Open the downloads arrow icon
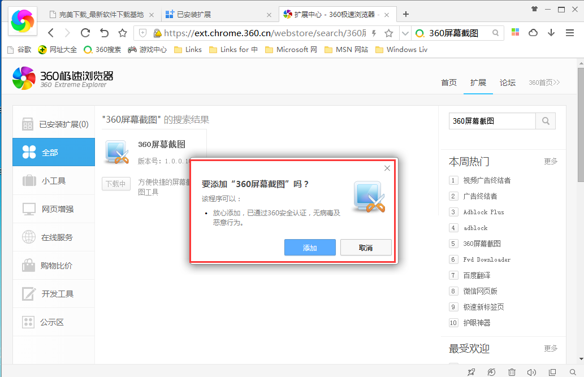This screenshot has height=377, width=584. (x=551, y=33)
